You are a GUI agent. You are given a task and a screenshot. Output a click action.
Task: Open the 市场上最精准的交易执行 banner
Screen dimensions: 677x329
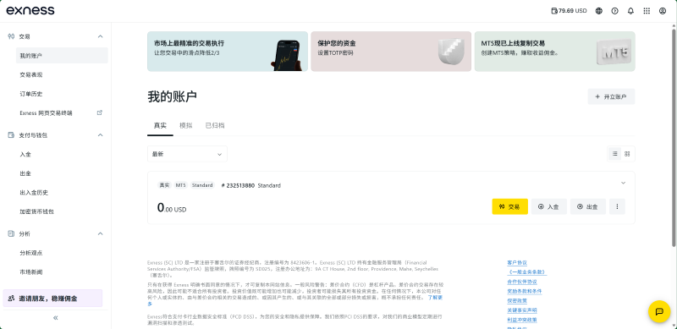228,51
